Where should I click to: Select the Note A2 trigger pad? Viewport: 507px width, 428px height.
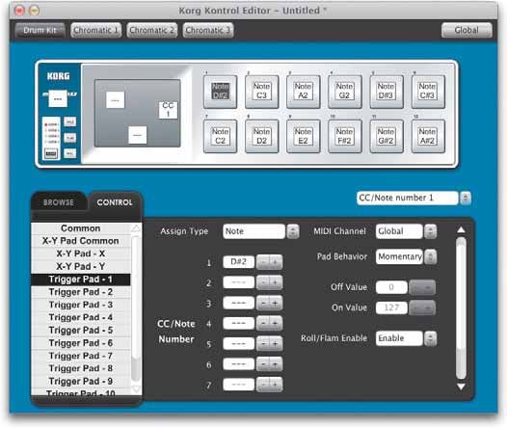pyautogui.click(x=303, y=92)
